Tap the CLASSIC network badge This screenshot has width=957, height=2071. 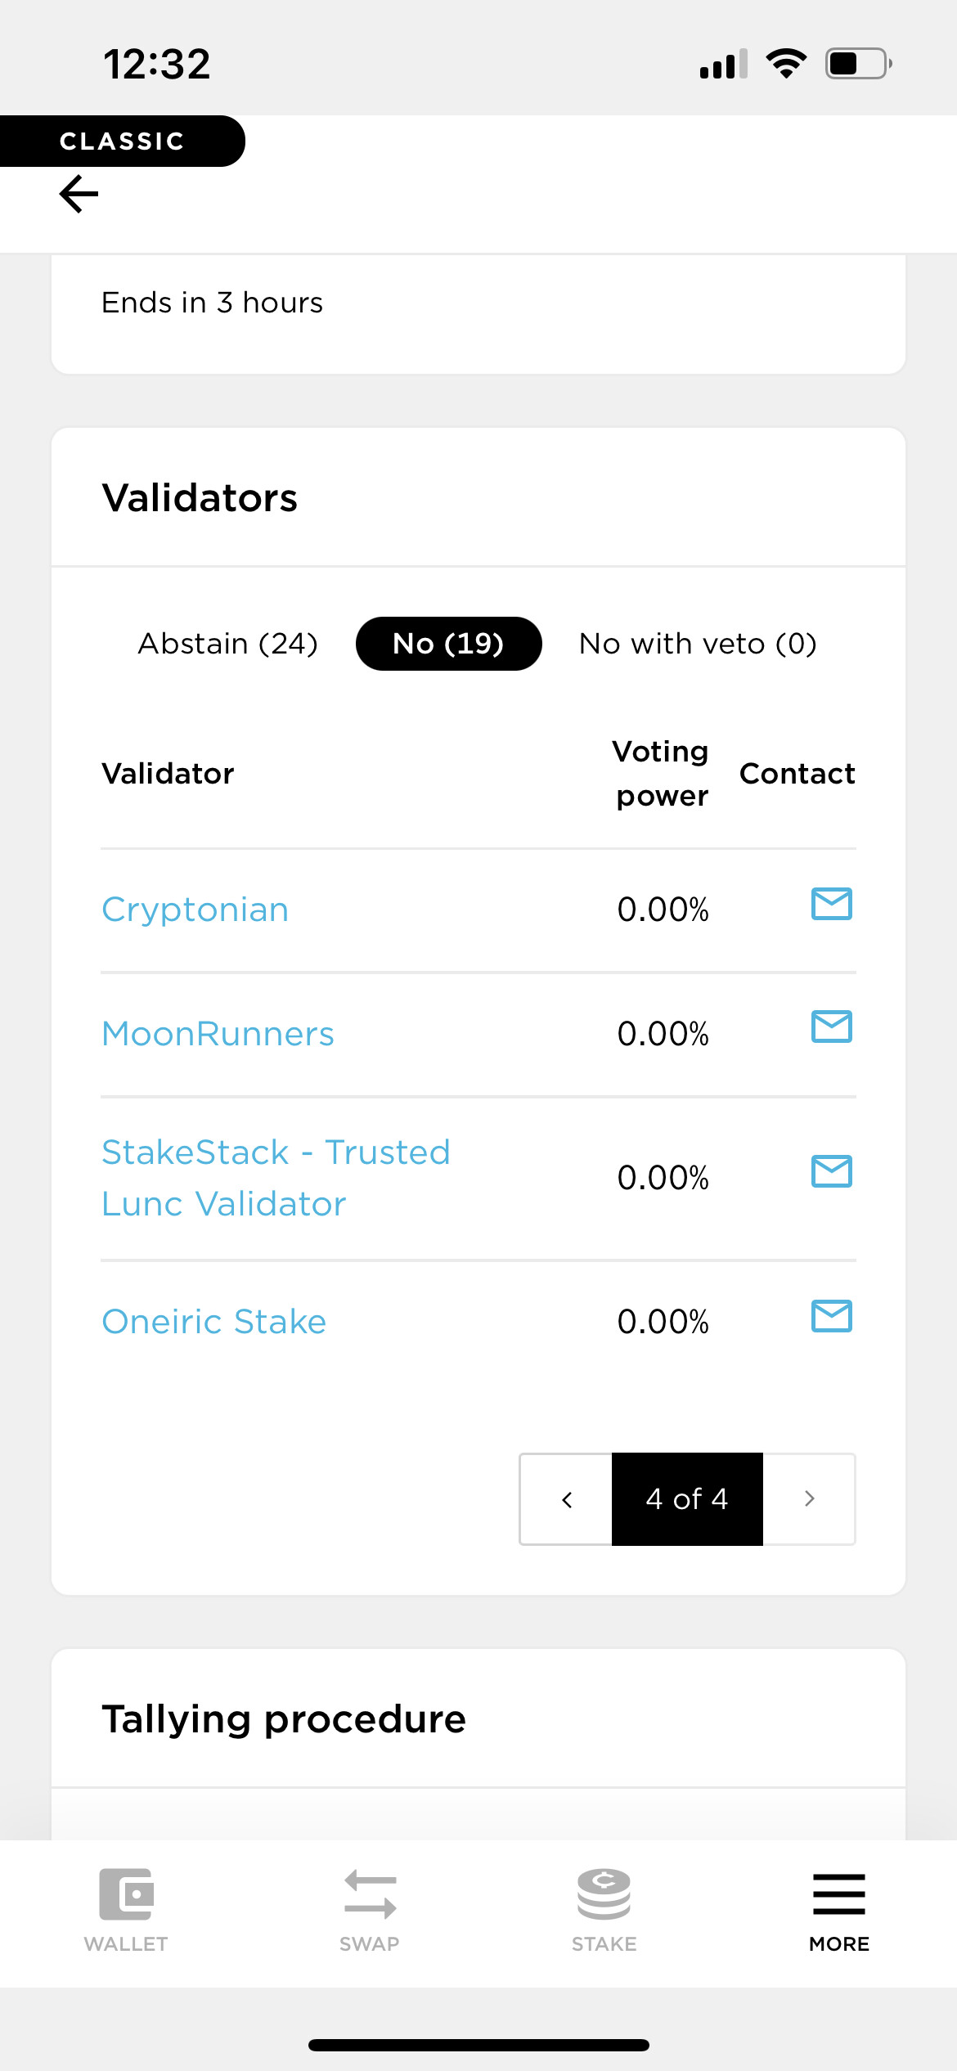point(122,142)
